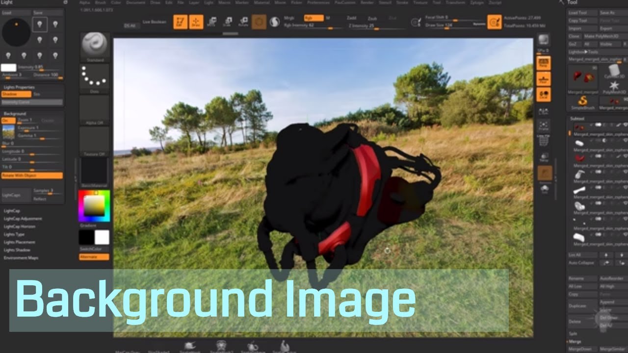Click the Line Fill polyframe icon
This screenshot has height=353, width=628.
coord(543,140)
